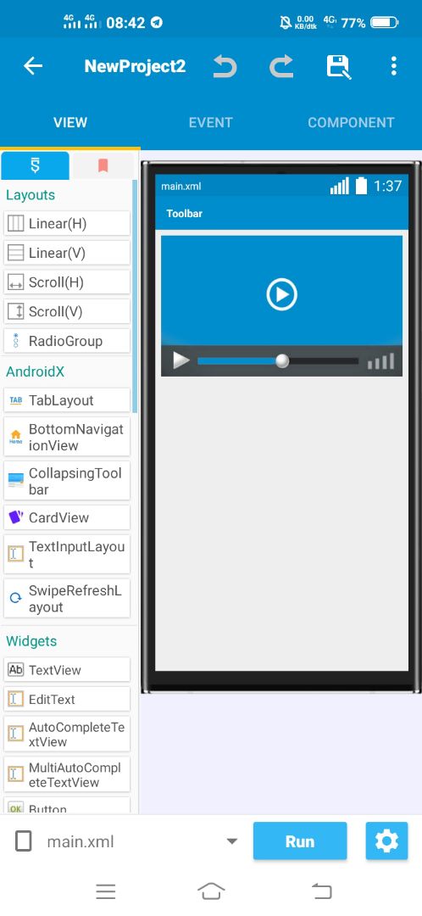
Task: Select the widgets palette tab icon
Action: pos(35,166)
